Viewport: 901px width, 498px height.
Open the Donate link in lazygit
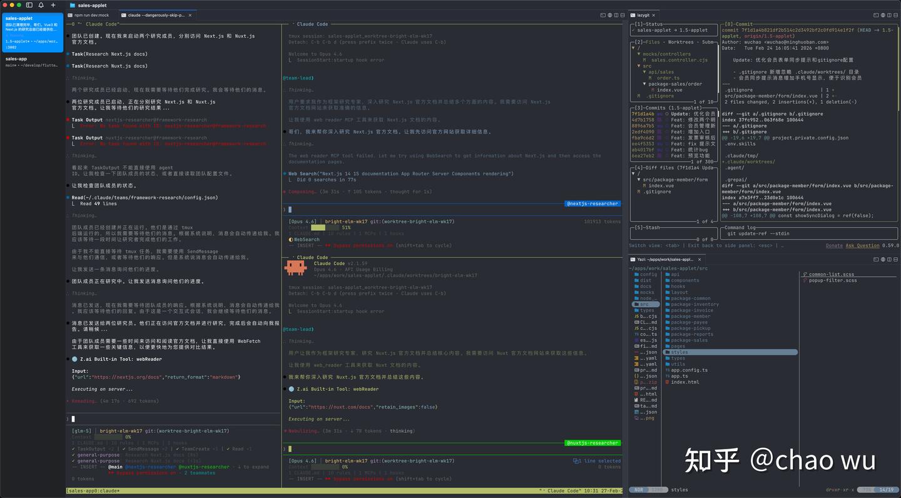click(x=834, y=246)
